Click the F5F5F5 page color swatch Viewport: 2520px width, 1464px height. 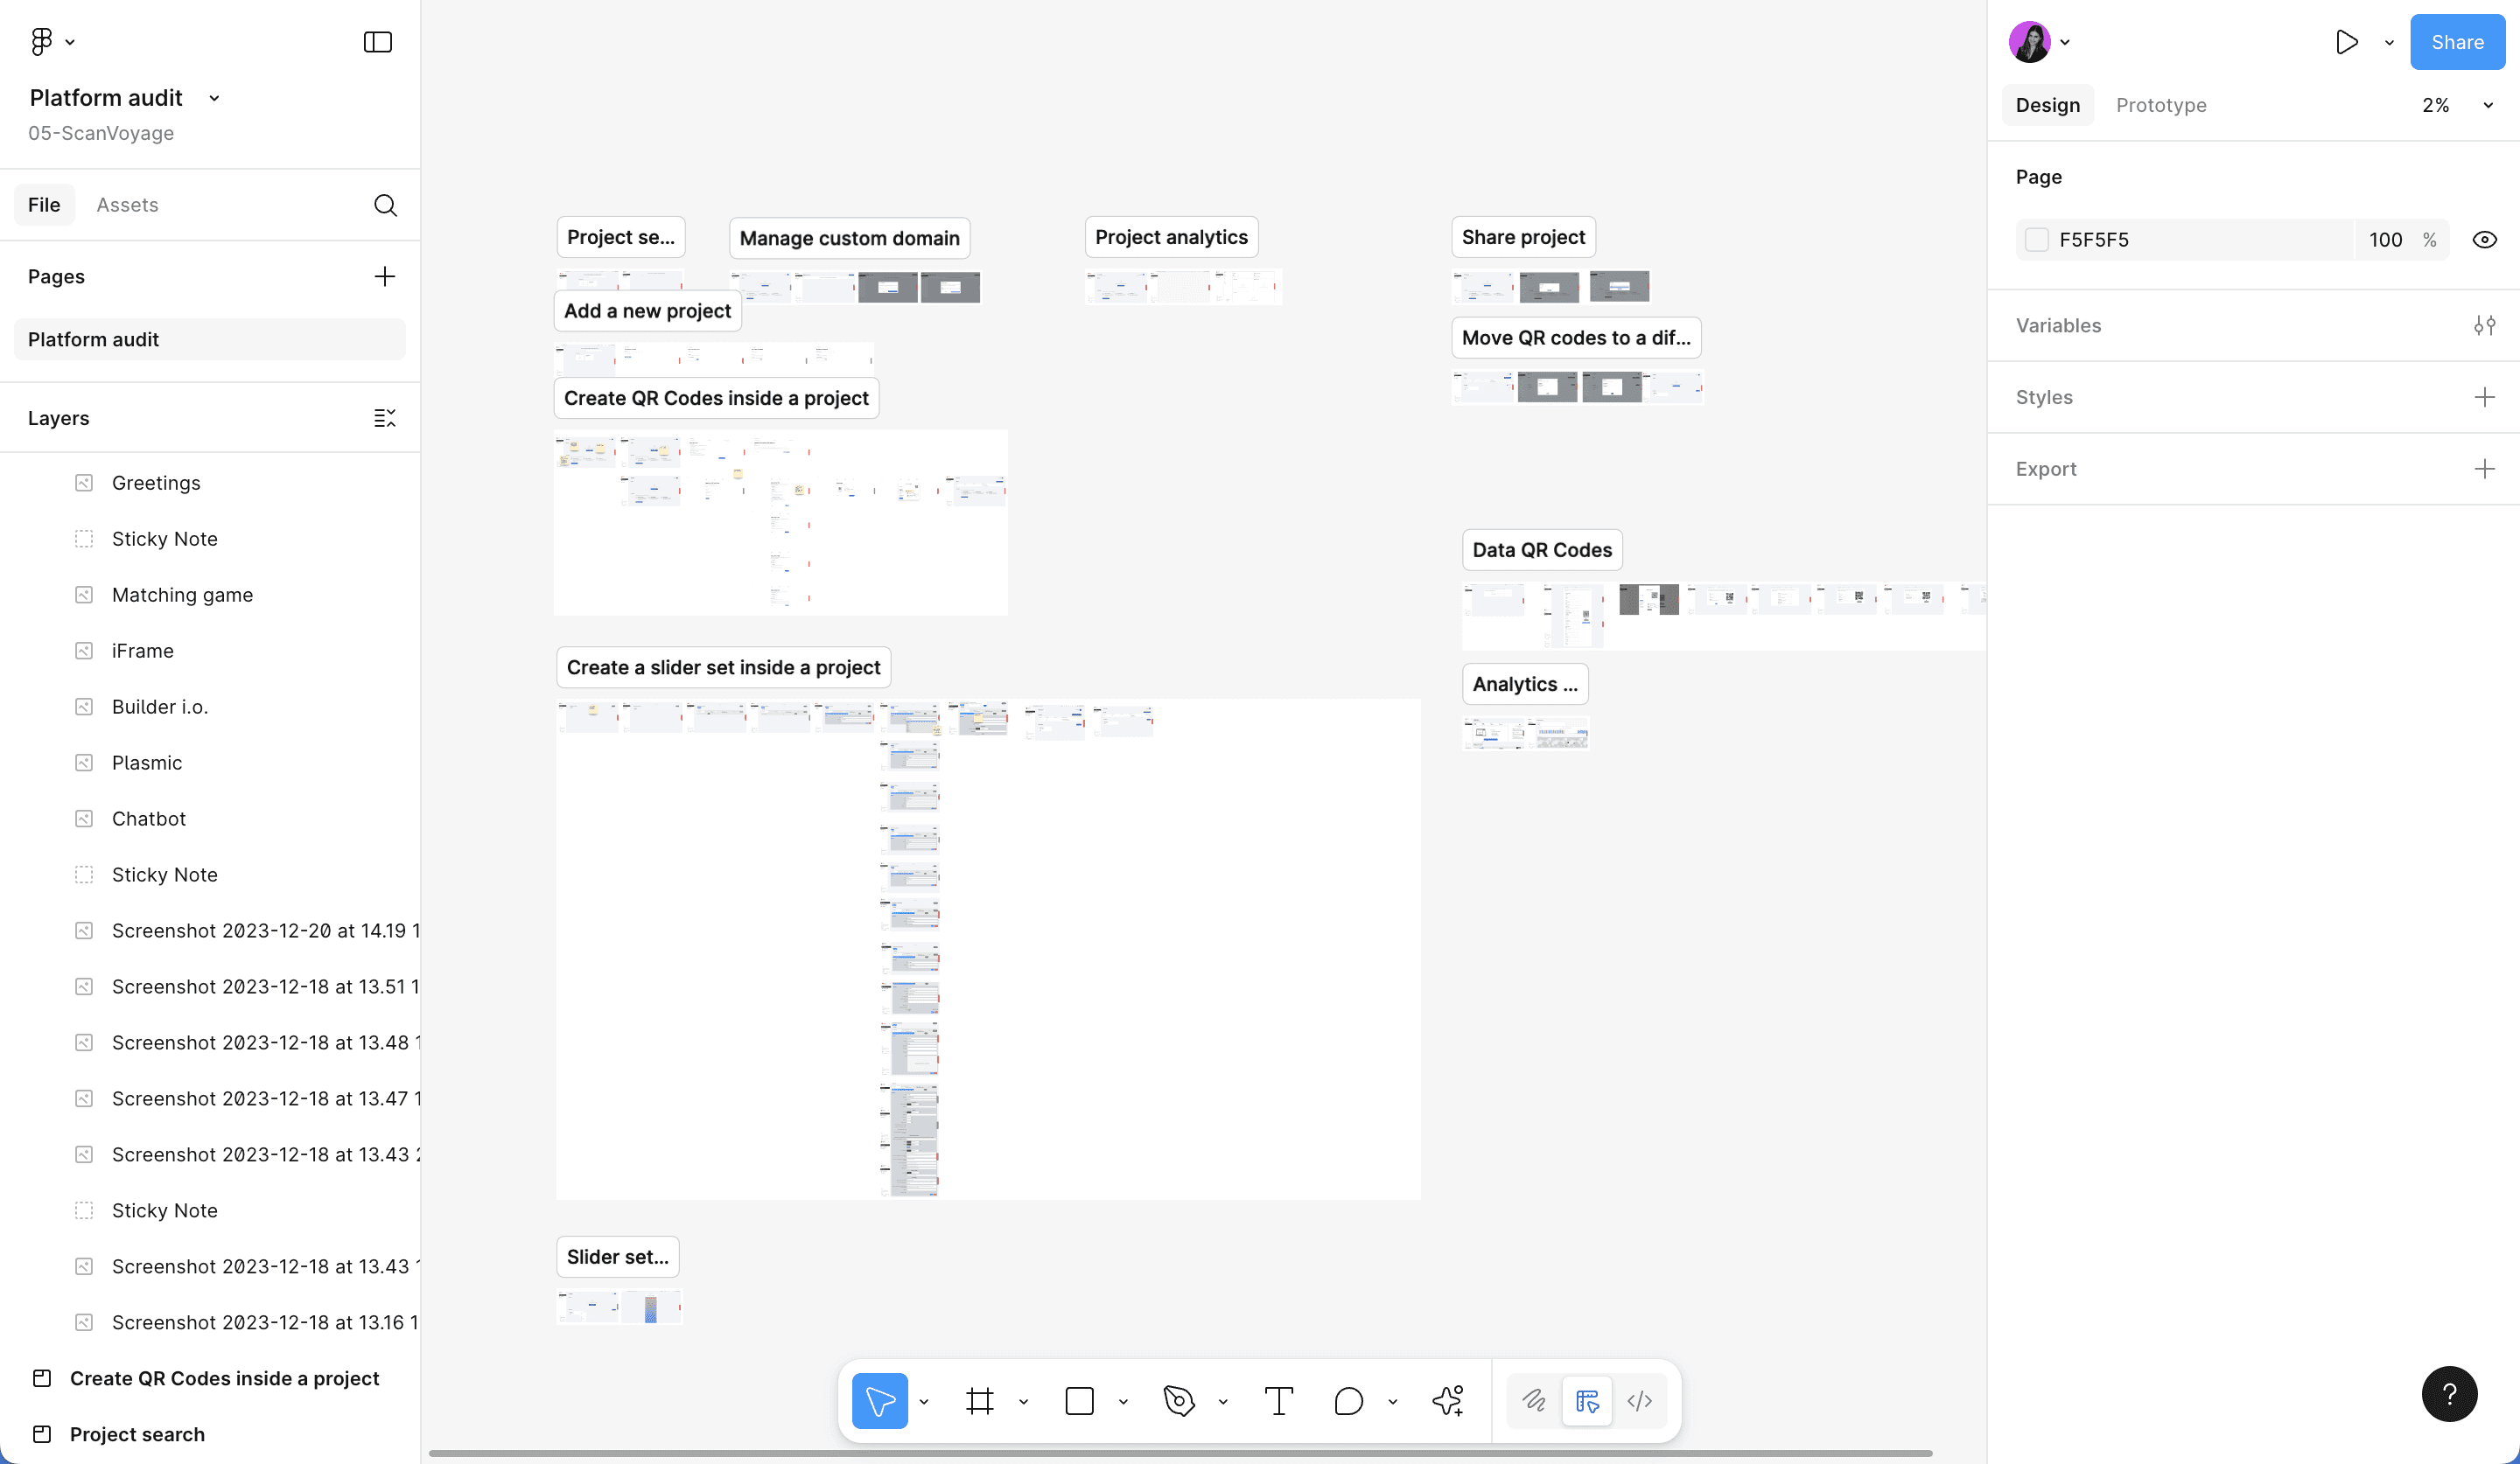[x=2036, y=240]
